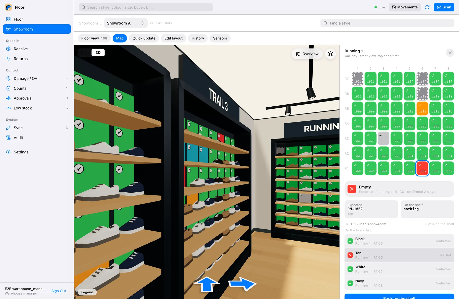
Task: Open the Edit layout tab
Action: (x=173, y=38)
